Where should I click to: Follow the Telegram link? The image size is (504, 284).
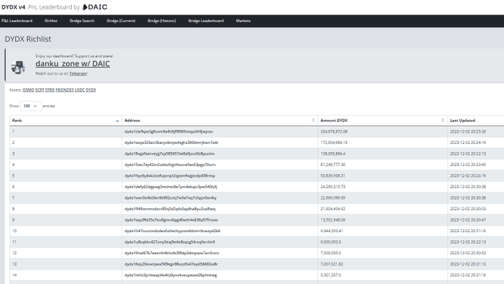78,73
